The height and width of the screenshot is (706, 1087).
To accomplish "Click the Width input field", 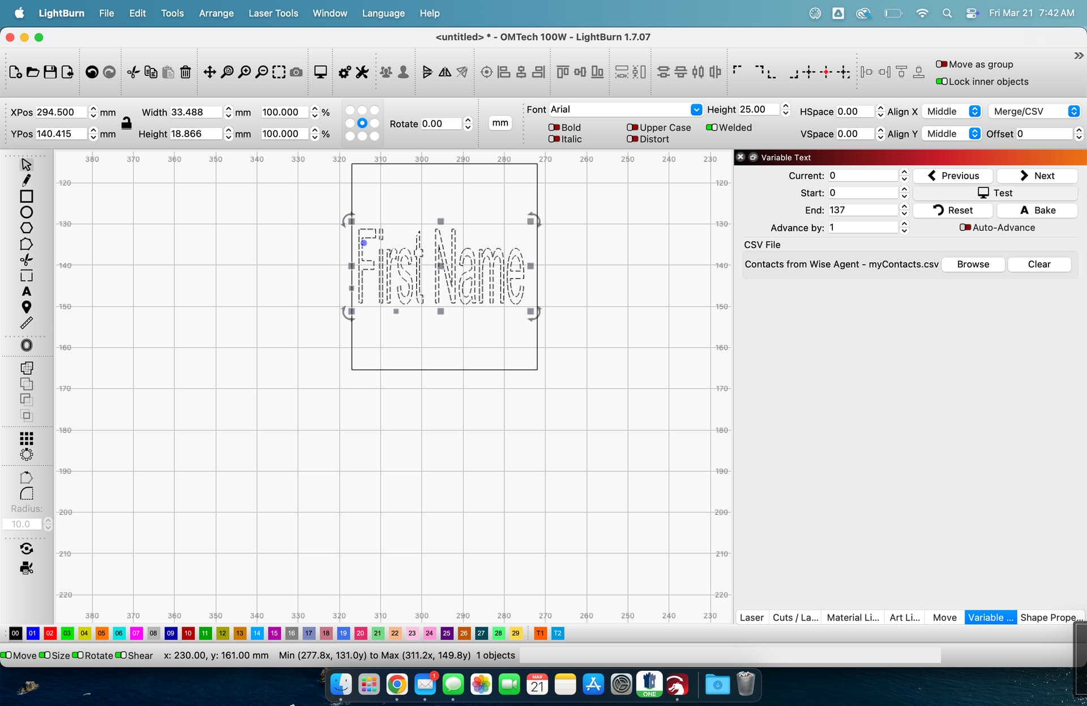I will tap(196, 112).
